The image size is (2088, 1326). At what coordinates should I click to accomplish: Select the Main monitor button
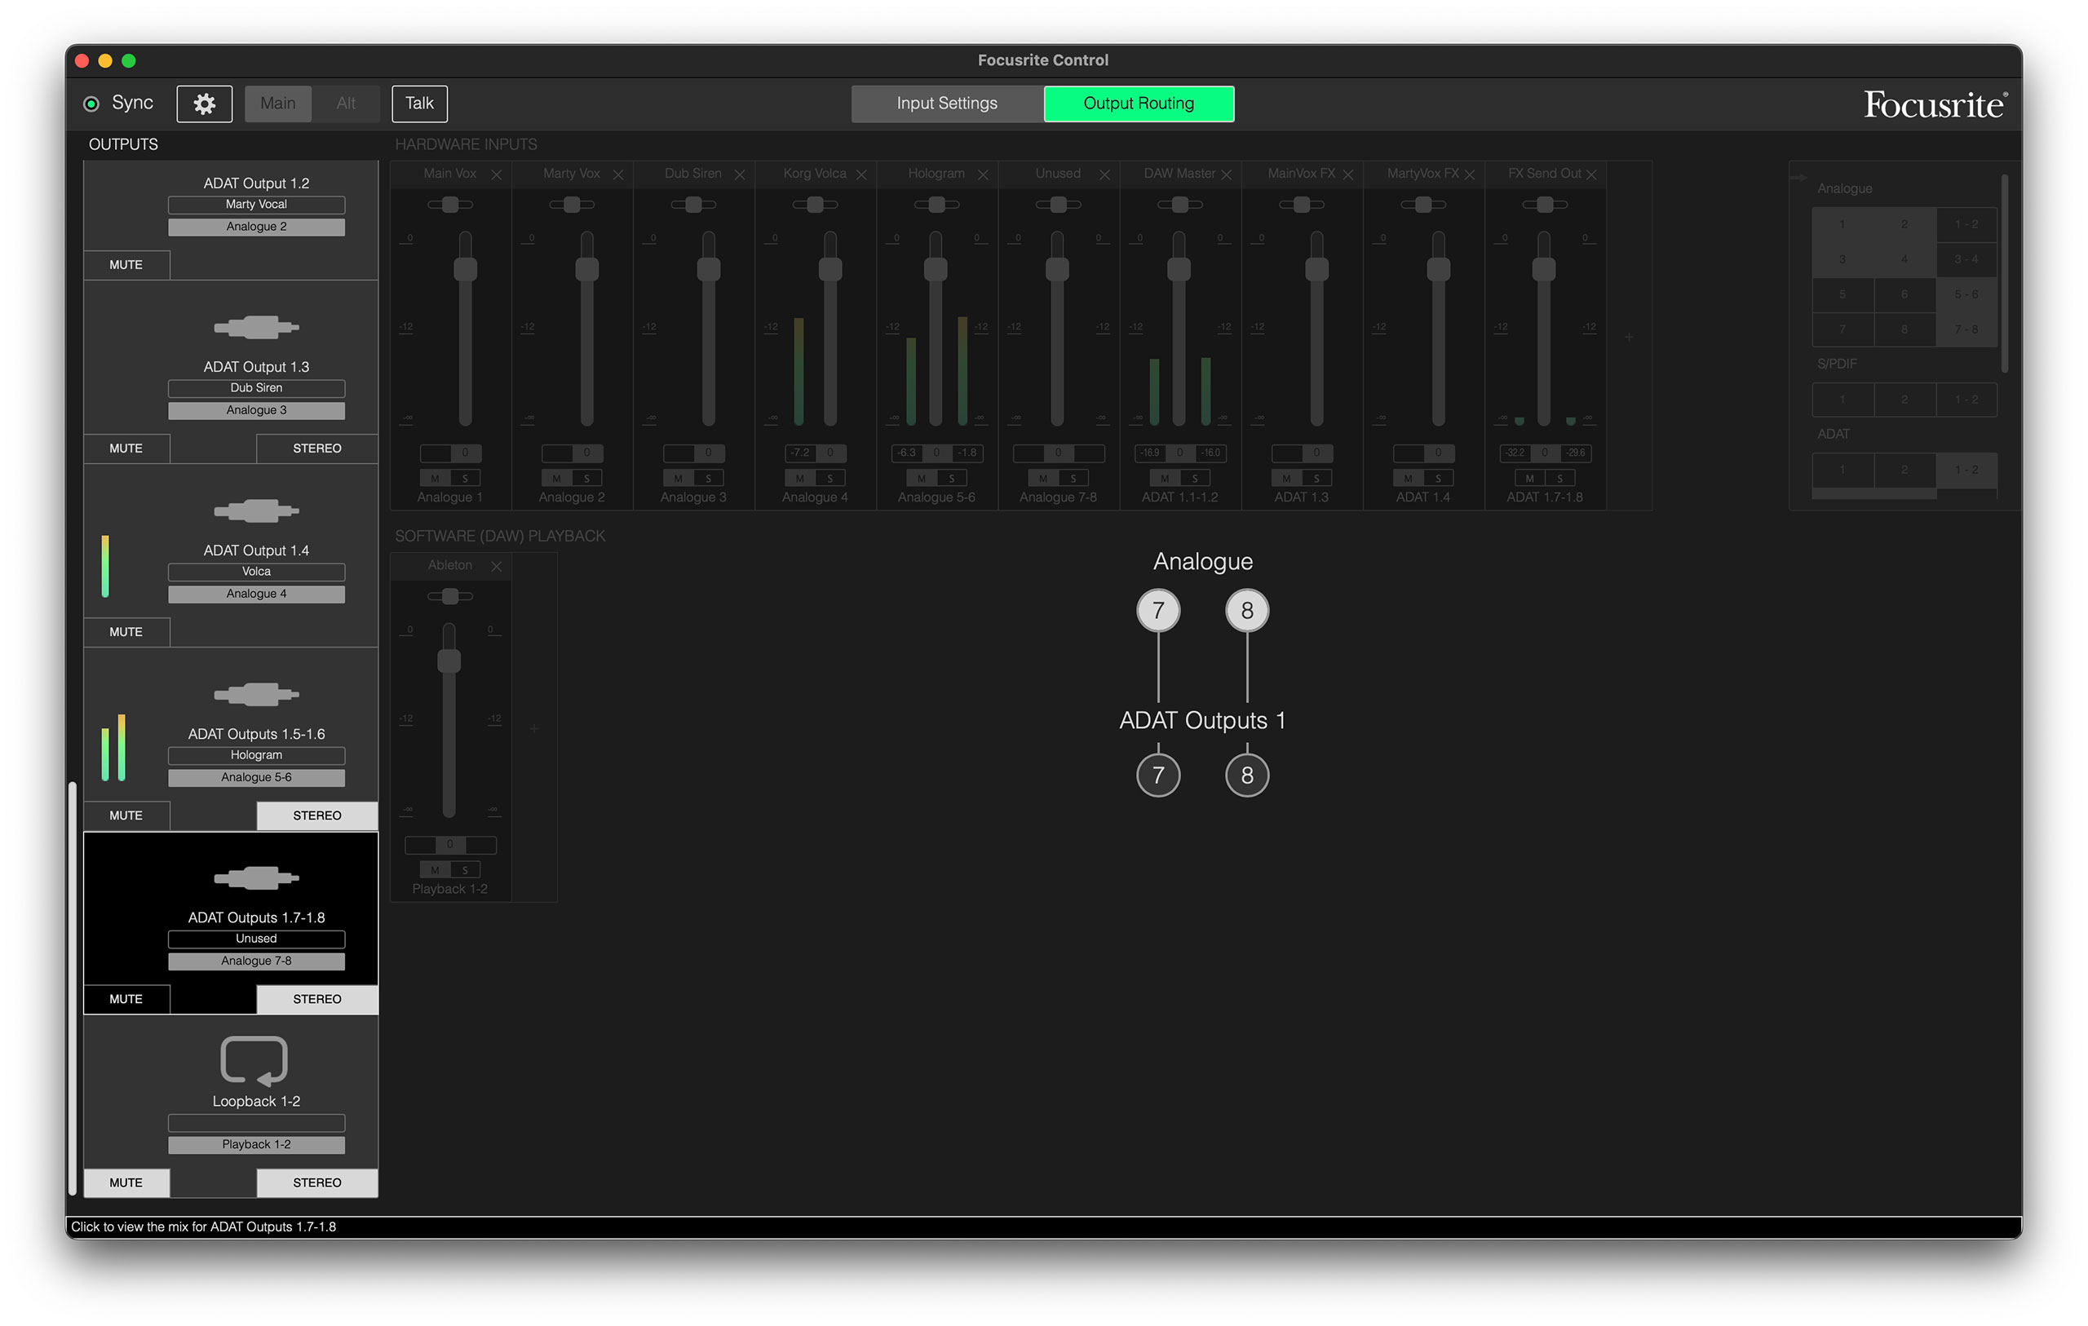tap(278, 104)
